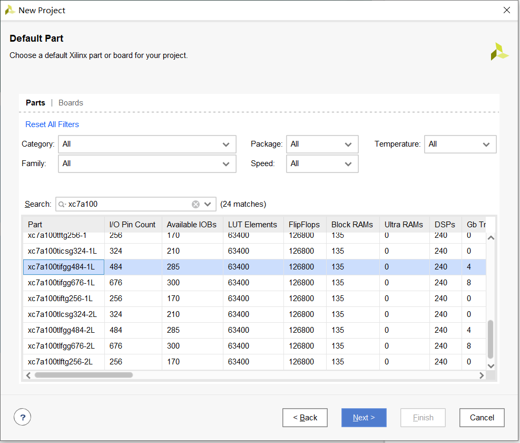Open the help question mark button
This screenshot has height=443, width=520.
tap(22, 417)
